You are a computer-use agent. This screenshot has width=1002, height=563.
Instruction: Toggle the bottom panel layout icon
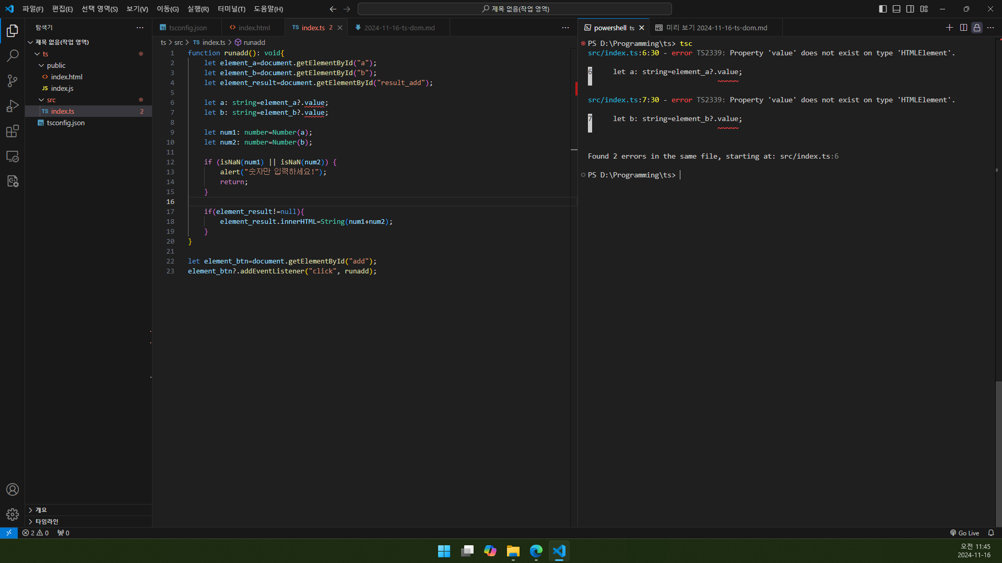[897, 9]
